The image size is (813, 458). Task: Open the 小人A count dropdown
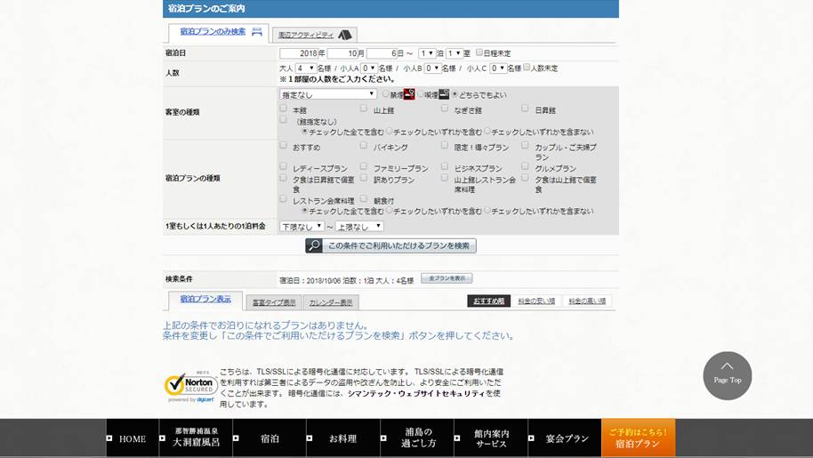368,68
